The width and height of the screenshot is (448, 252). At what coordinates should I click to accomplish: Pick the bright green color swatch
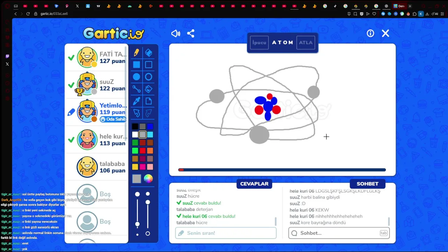[x=135, y=151]
